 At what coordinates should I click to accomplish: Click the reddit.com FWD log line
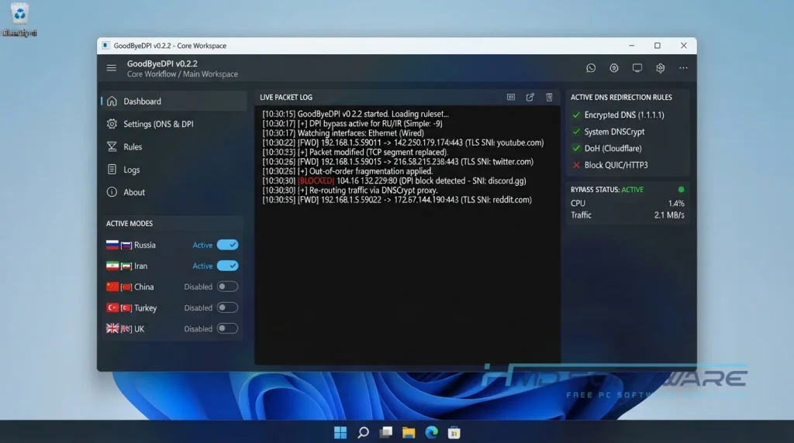click(x=397, y=200)
